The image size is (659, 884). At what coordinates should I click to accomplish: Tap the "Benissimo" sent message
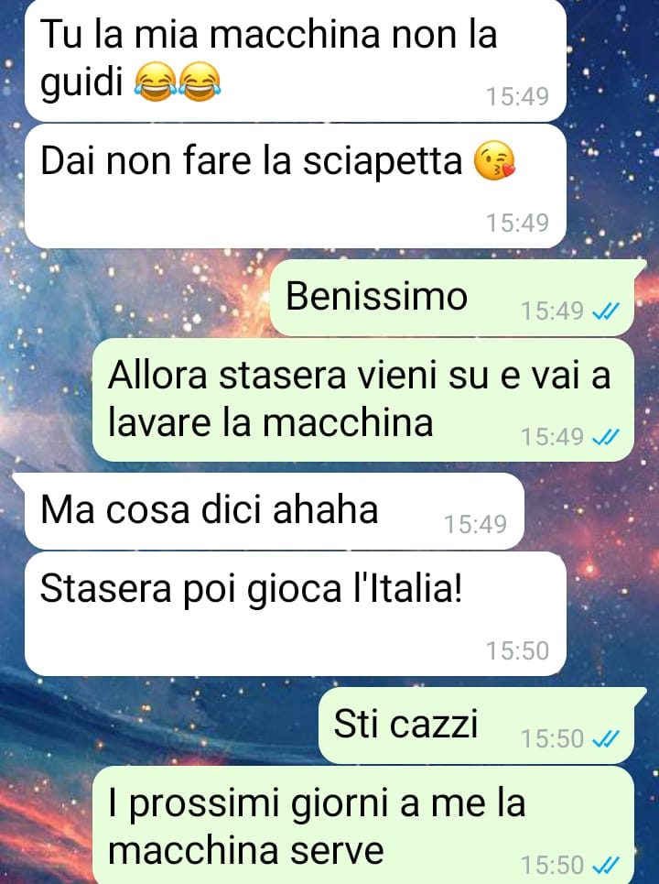coord(458,298)
